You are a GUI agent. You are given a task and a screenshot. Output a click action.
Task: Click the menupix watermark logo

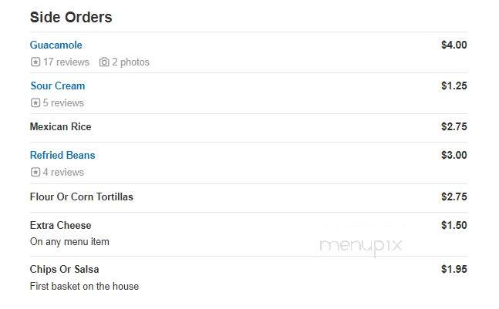pos(361,247)
